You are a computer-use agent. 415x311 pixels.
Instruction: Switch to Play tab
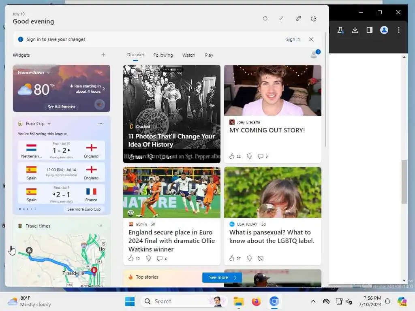[x=209, y=55]
